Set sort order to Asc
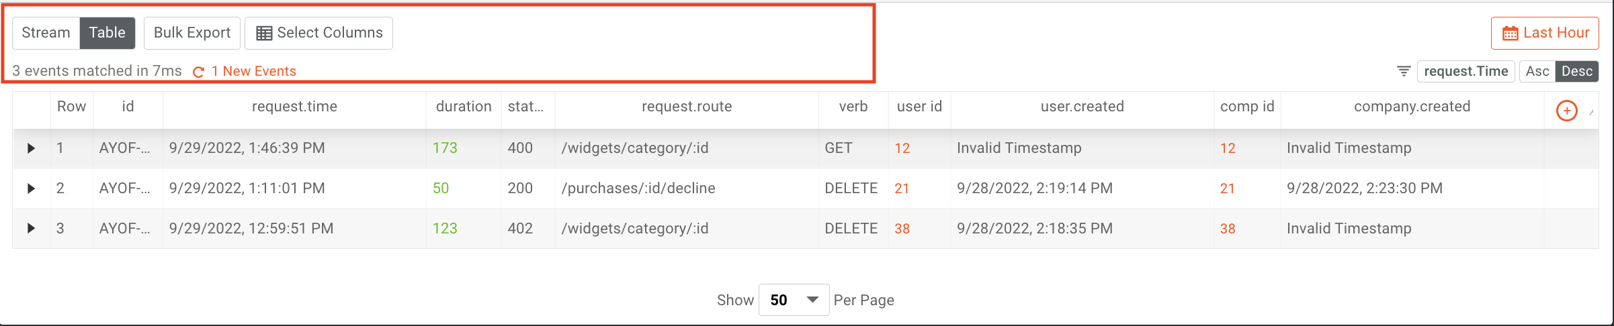The height and width of the screenshot is (326, 1614). coord(1537,71)
